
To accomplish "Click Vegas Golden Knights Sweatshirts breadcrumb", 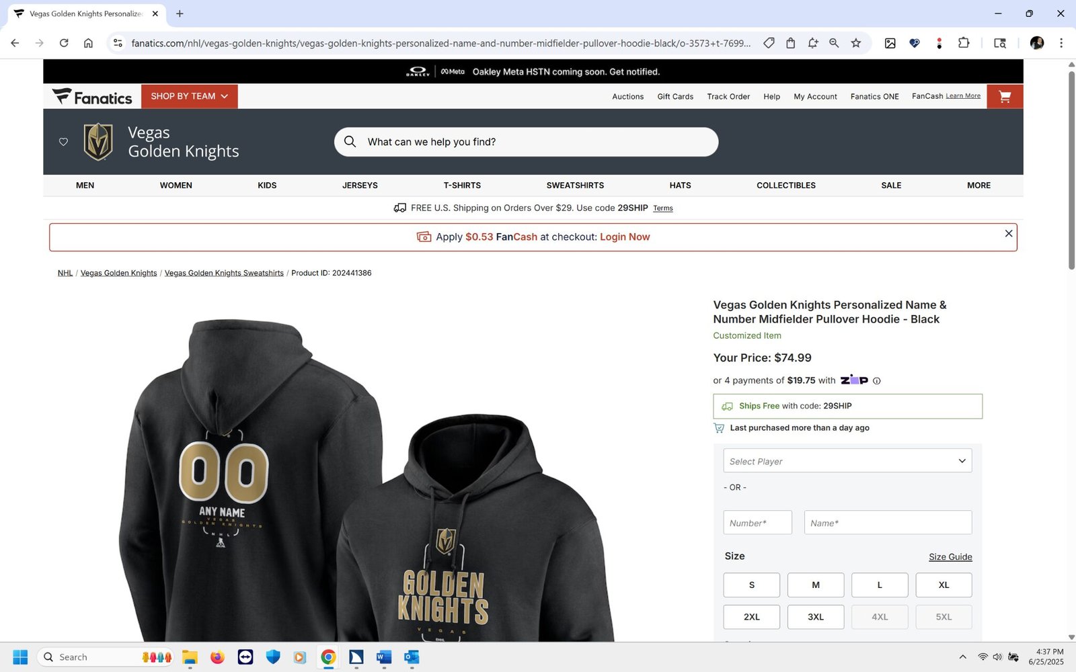I will pos(224,273).
